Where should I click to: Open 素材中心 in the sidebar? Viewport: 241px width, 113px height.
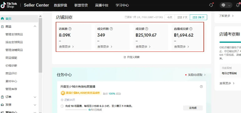pyautogui.click(x=11, y=81)
